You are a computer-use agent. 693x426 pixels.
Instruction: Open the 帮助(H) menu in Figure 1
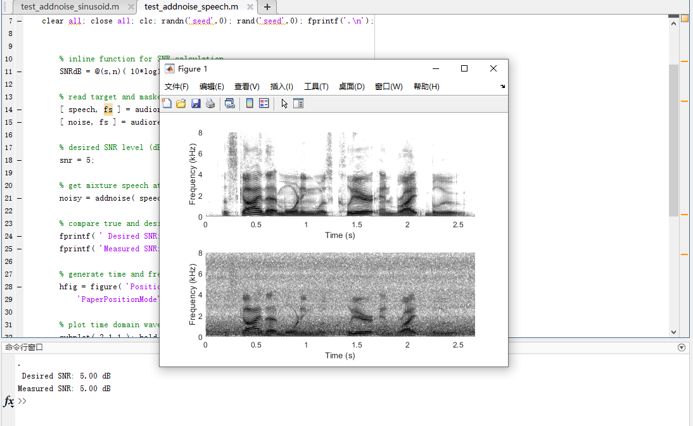[x=426, y=87]
